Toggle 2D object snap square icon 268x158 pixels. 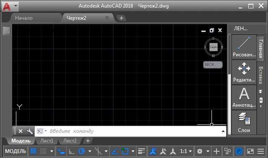pyautogui.click(x=125, y=151)
